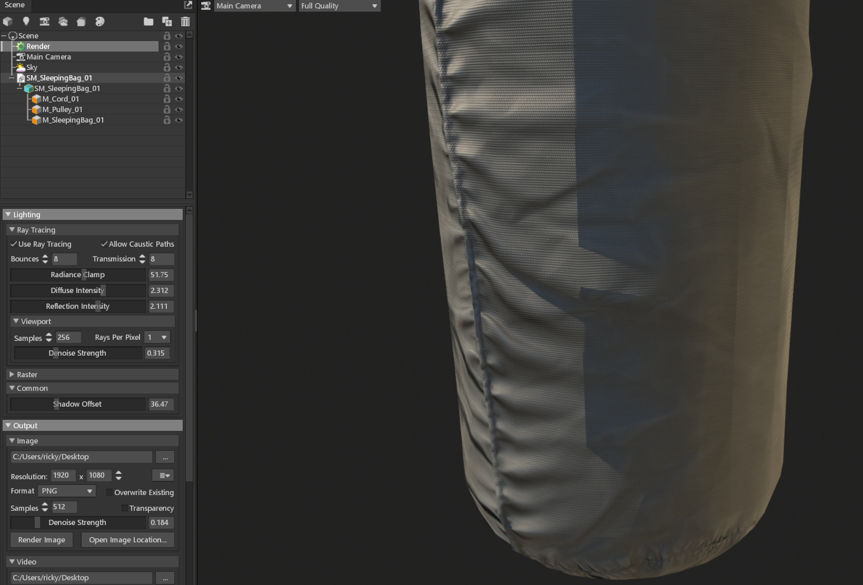This screenshot has width=863, height=585.
Task: Uncheck Allow Caustic Paths
Action: (104, 244)
